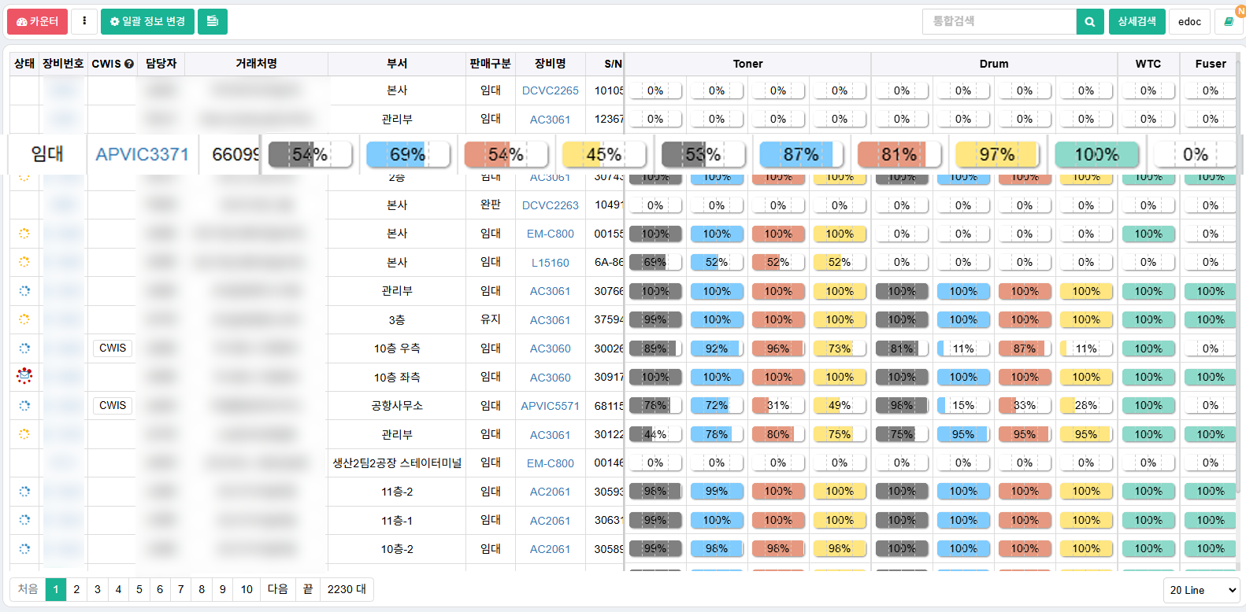
Task: Click the status spinner icon in 공항사무소 row
Action: pos(24,406)
